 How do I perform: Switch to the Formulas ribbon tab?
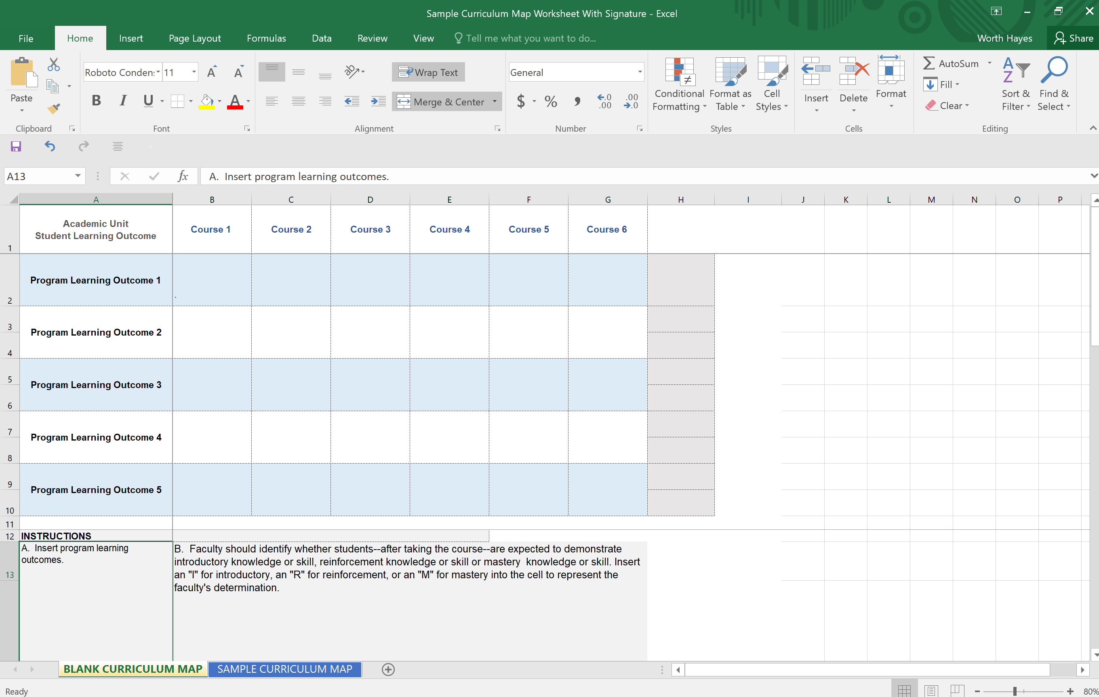(x=266, y=38)
